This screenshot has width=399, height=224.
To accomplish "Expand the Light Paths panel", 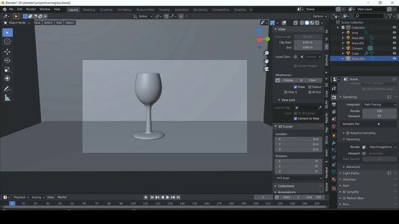I will pyautogui.click(x=350, y=173).
